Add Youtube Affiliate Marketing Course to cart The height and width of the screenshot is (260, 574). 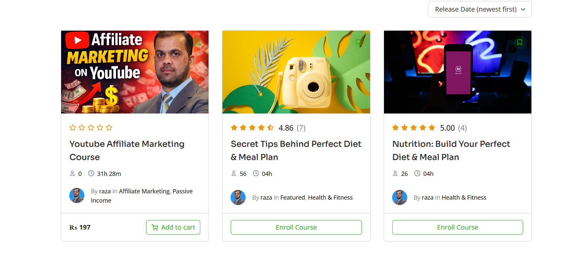(173, 227)
